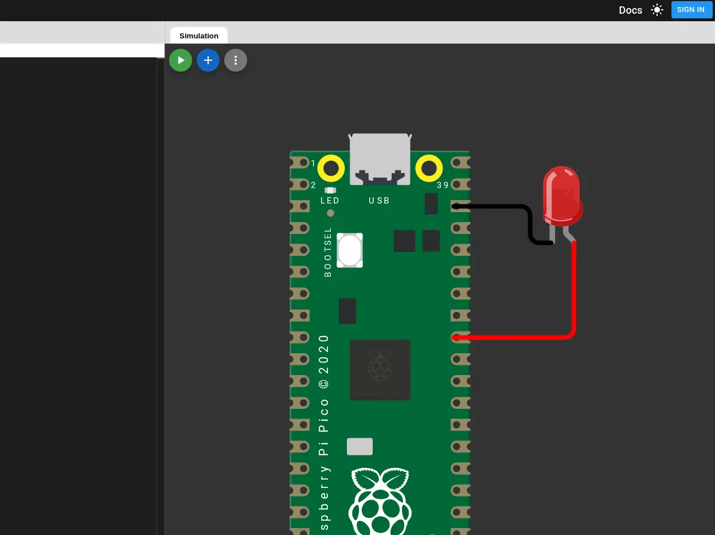715x535 pixels.
Task: Click the gray reset pad below the chip
Action: pyautogui.click(x=360, y=446)
